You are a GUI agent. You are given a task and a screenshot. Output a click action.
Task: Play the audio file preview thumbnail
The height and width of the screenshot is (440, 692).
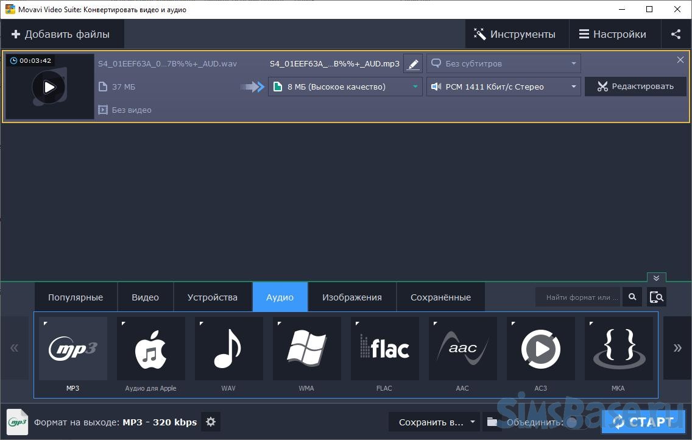49,87
